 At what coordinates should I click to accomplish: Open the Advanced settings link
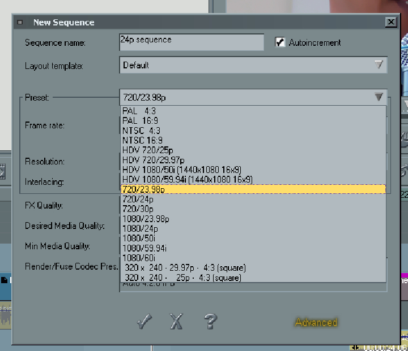click(316, 323)
